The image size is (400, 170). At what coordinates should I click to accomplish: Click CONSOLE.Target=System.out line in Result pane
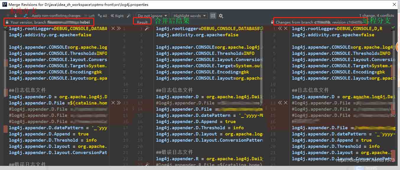pos(209,66)
